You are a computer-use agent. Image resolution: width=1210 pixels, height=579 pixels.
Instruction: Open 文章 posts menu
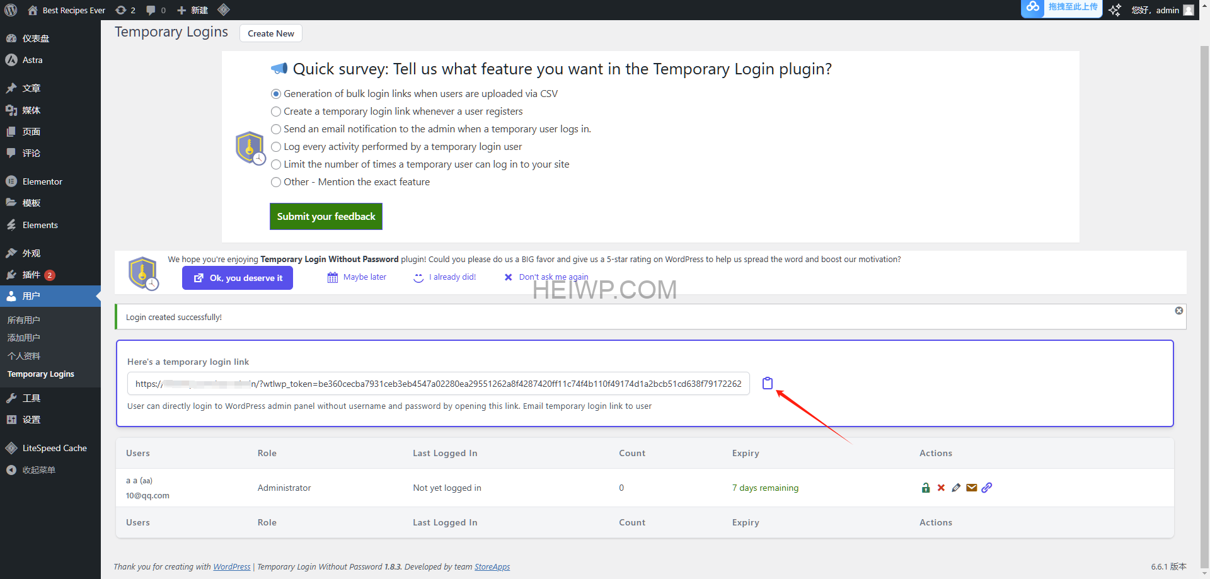pyautogui.click(x=50, y=88)
